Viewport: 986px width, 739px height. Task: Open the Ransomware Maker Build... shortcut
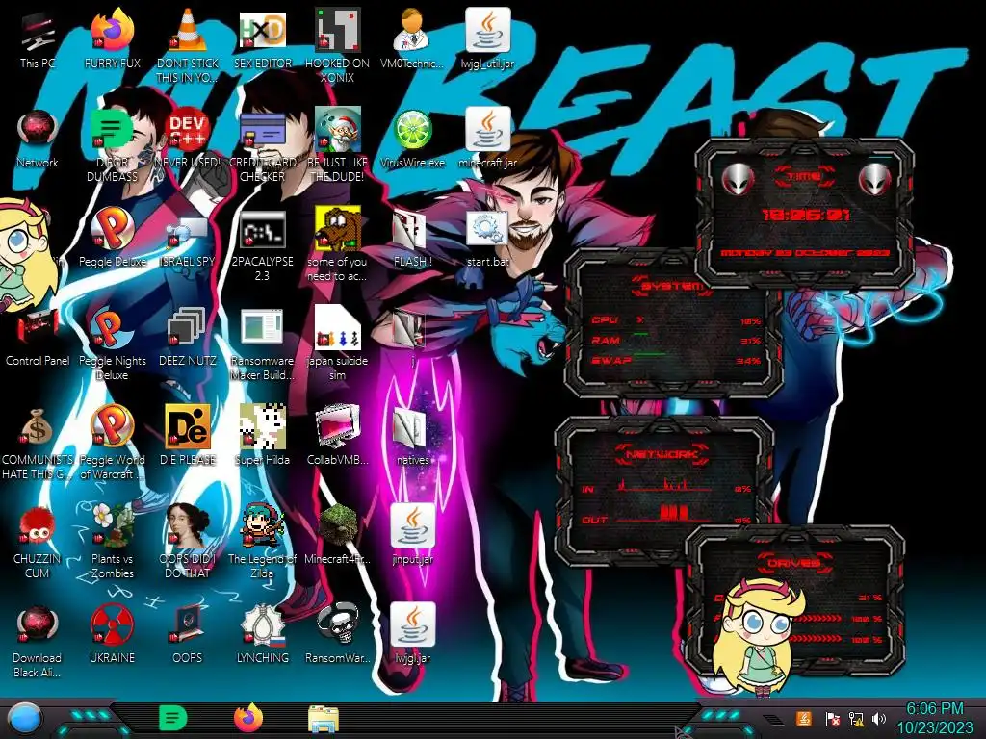pos(262,344)
